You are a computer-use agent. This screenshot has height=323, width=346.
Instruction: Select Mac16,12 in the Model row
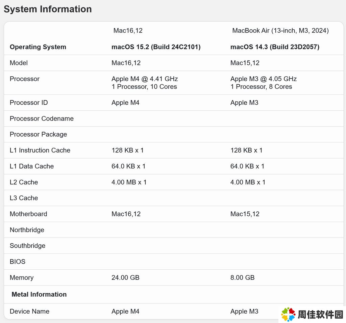point(126,63)
